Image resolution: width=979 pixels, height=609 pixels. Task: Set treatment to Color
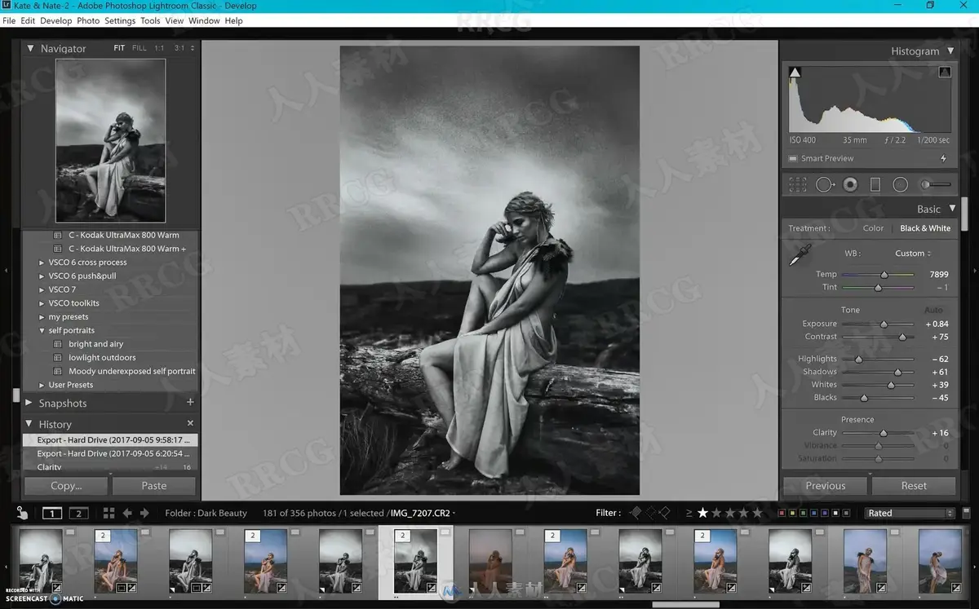(x=873, y=228)
